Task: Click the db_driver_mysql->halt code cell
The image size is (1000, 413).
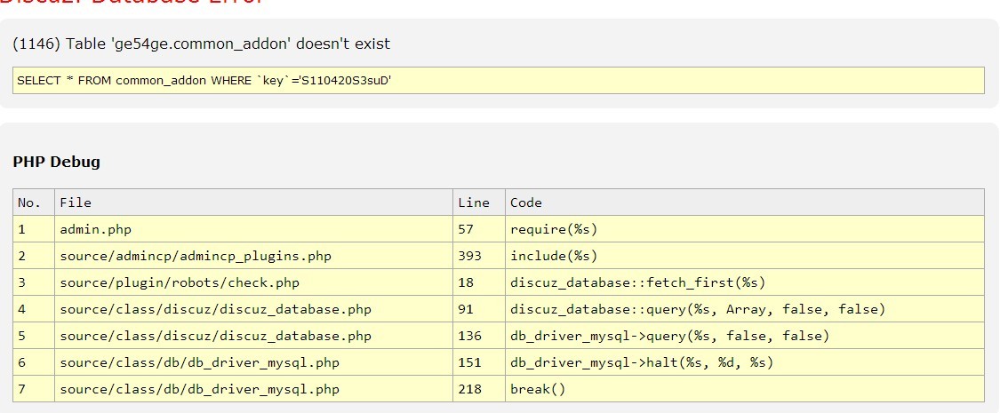Action: 642,362
